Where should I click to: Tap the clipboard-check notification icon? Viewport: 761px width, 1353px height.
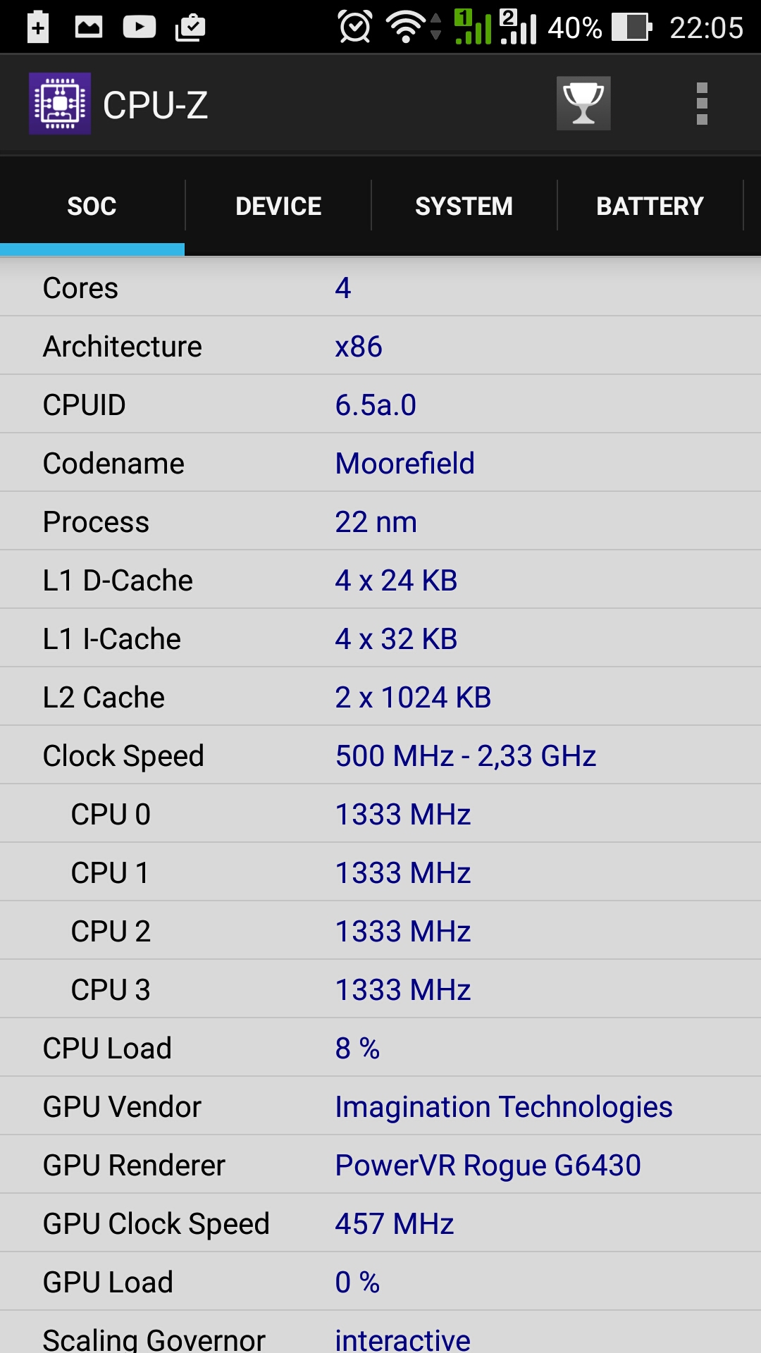click(x=190, y=27)
